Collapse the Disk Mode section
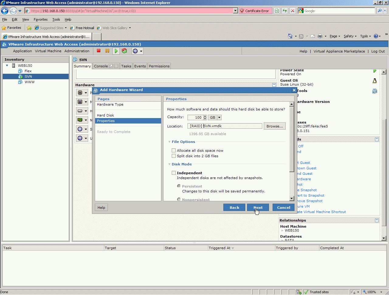Image resolution: width=389 pixels, height=295 pixels. [170, 164]
